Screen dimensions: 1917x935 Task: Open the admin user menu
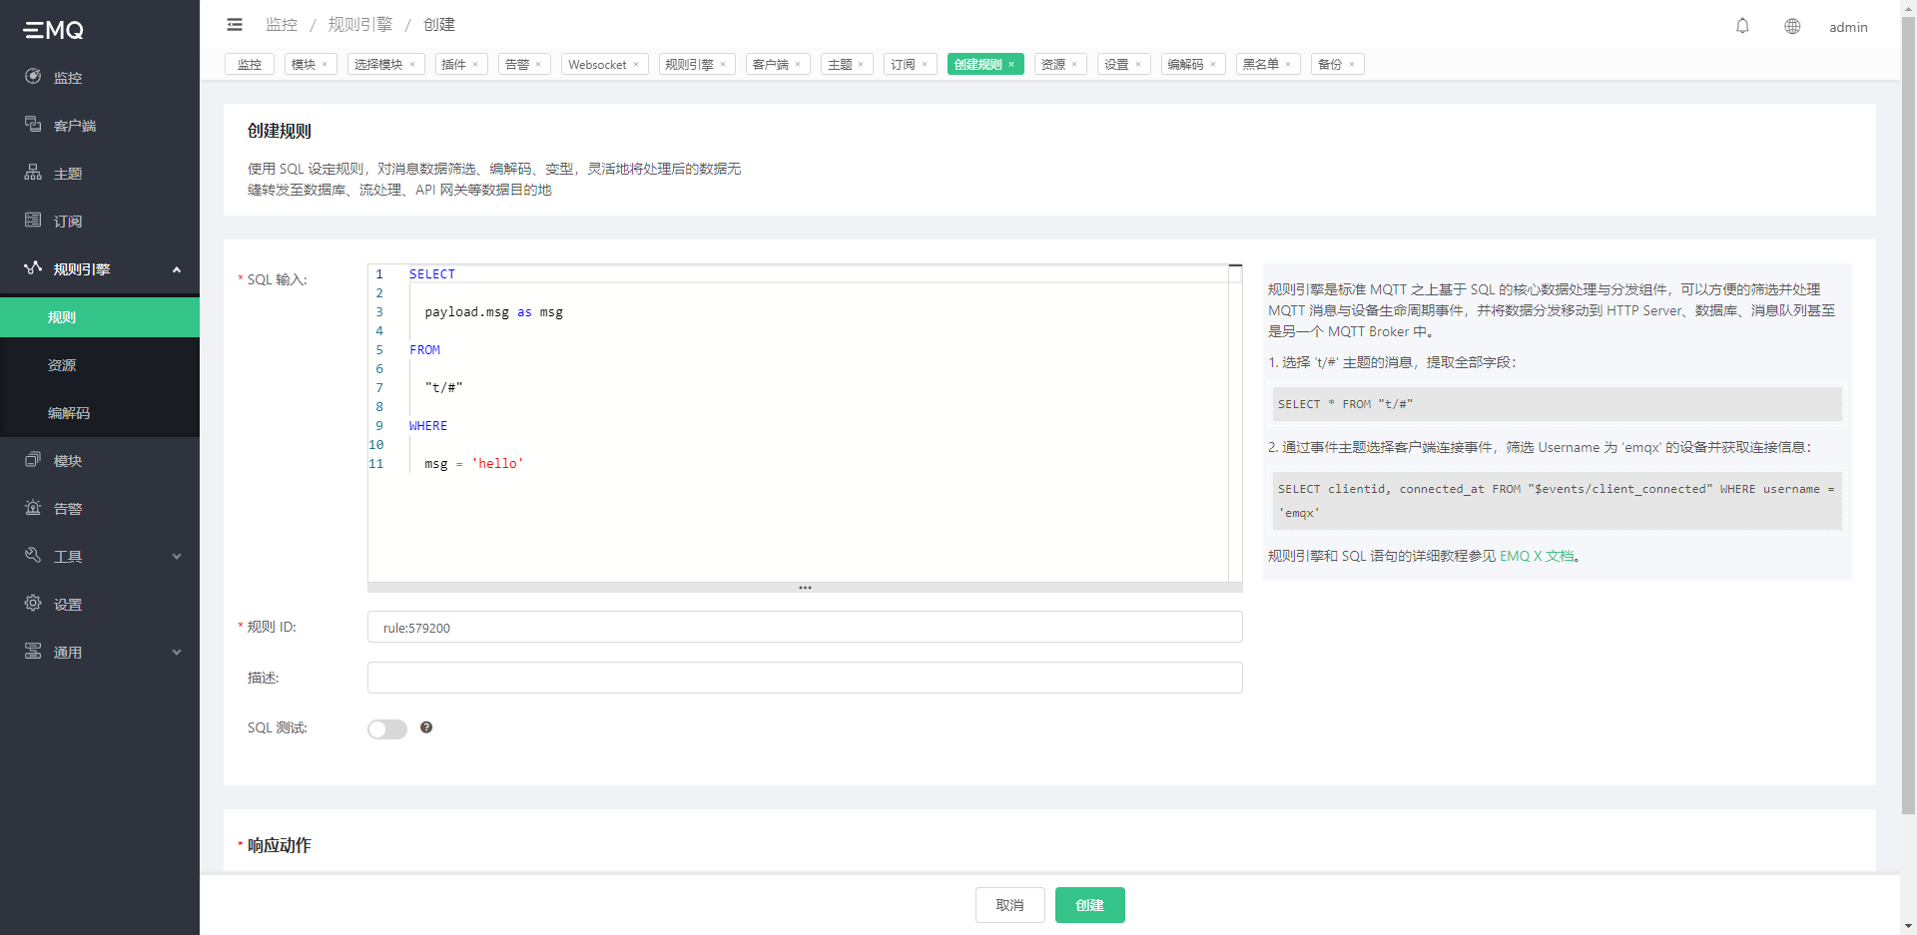pos(1848,27)
